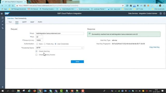Open Integration Content Advisor link

(x=148, y=13)
